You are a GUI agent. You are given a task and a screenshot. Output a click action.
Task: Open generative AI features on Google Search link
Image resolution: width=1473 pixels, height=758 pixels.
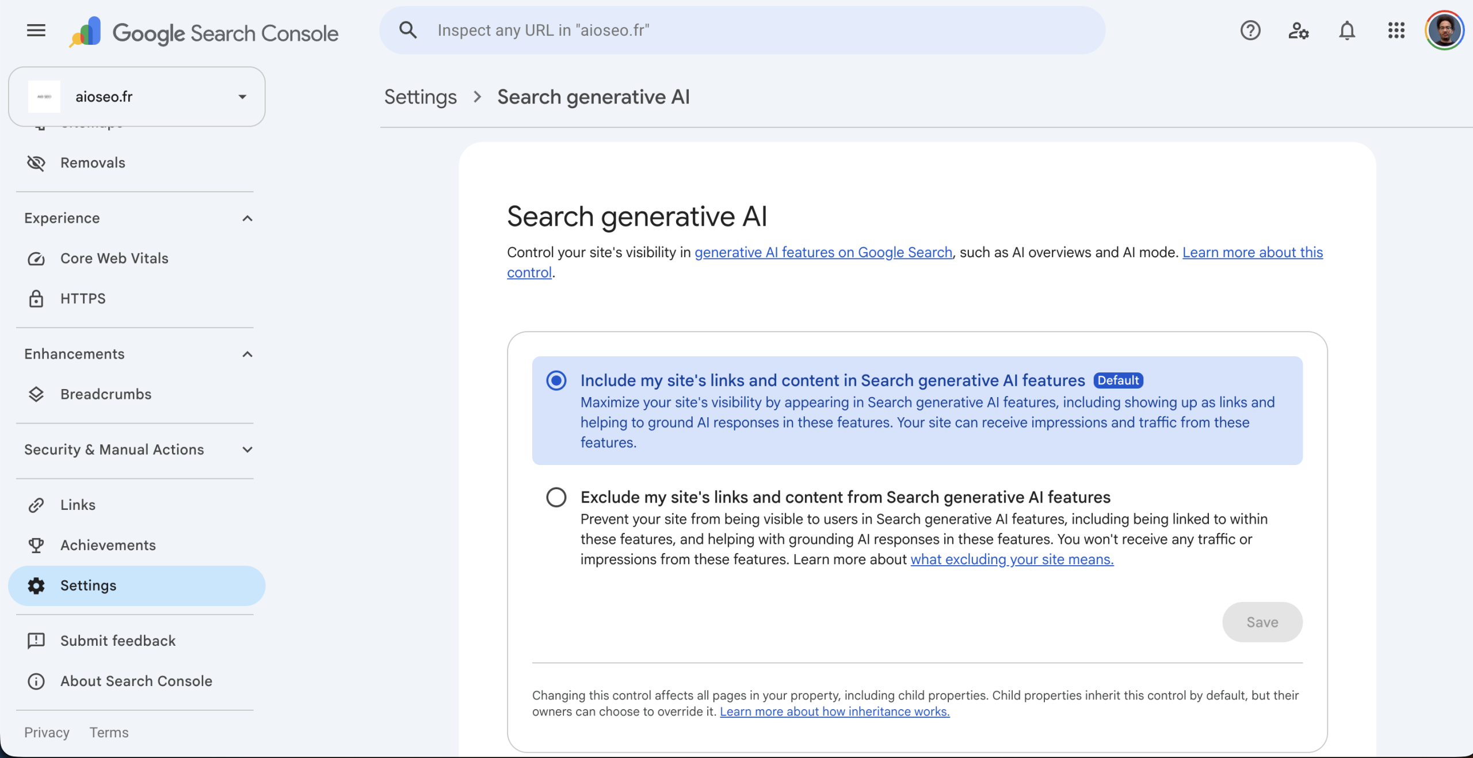[823, 252]
